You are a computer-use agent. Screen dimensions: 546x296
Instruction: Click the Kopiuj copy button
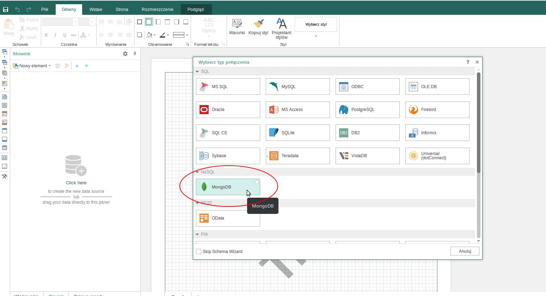(x=29, y=20)
